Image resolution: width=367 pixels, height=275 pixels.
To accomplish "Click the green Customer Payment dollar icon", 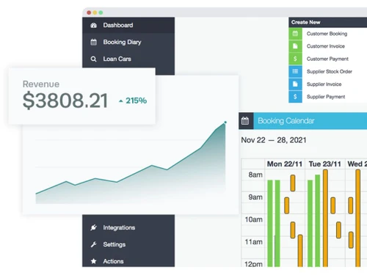I will [295, 59].
